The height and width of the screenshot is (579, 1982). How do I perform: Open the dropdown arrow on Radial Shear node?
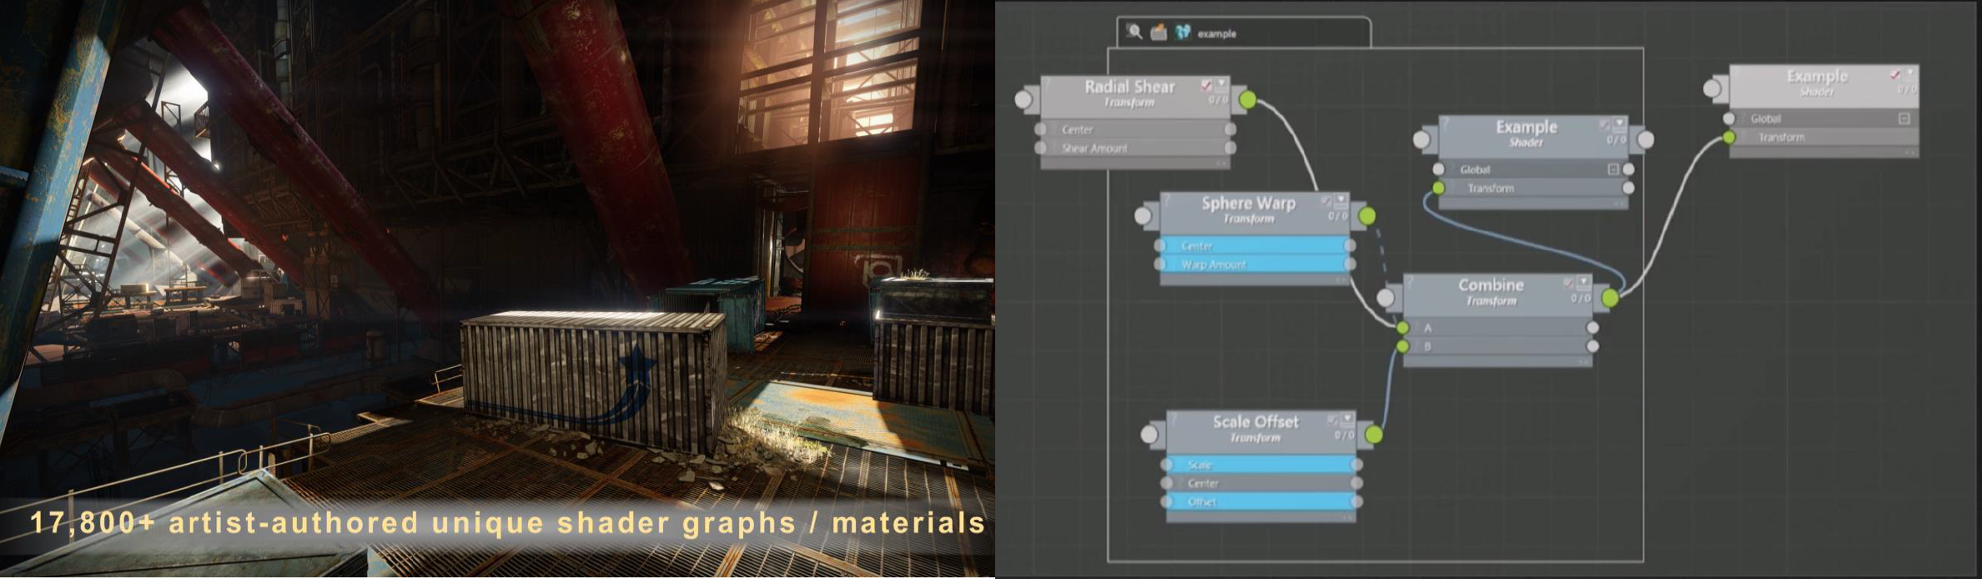[x=1221, y=85]
